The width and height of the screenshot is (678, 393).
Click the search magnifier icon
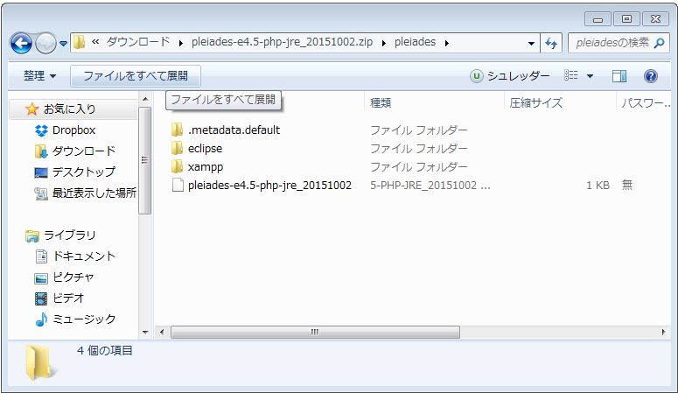[660, 43]
